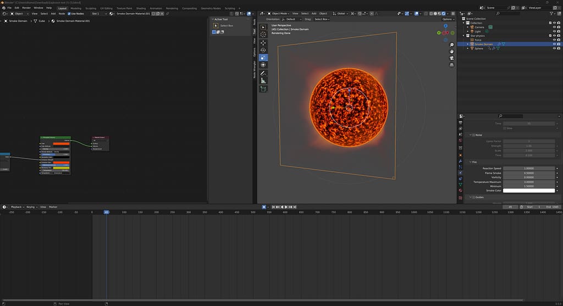The height and width of the screenshot is (306, 563).
Task: Switch to the Shading workspace tab
Action: pos(141,8)
